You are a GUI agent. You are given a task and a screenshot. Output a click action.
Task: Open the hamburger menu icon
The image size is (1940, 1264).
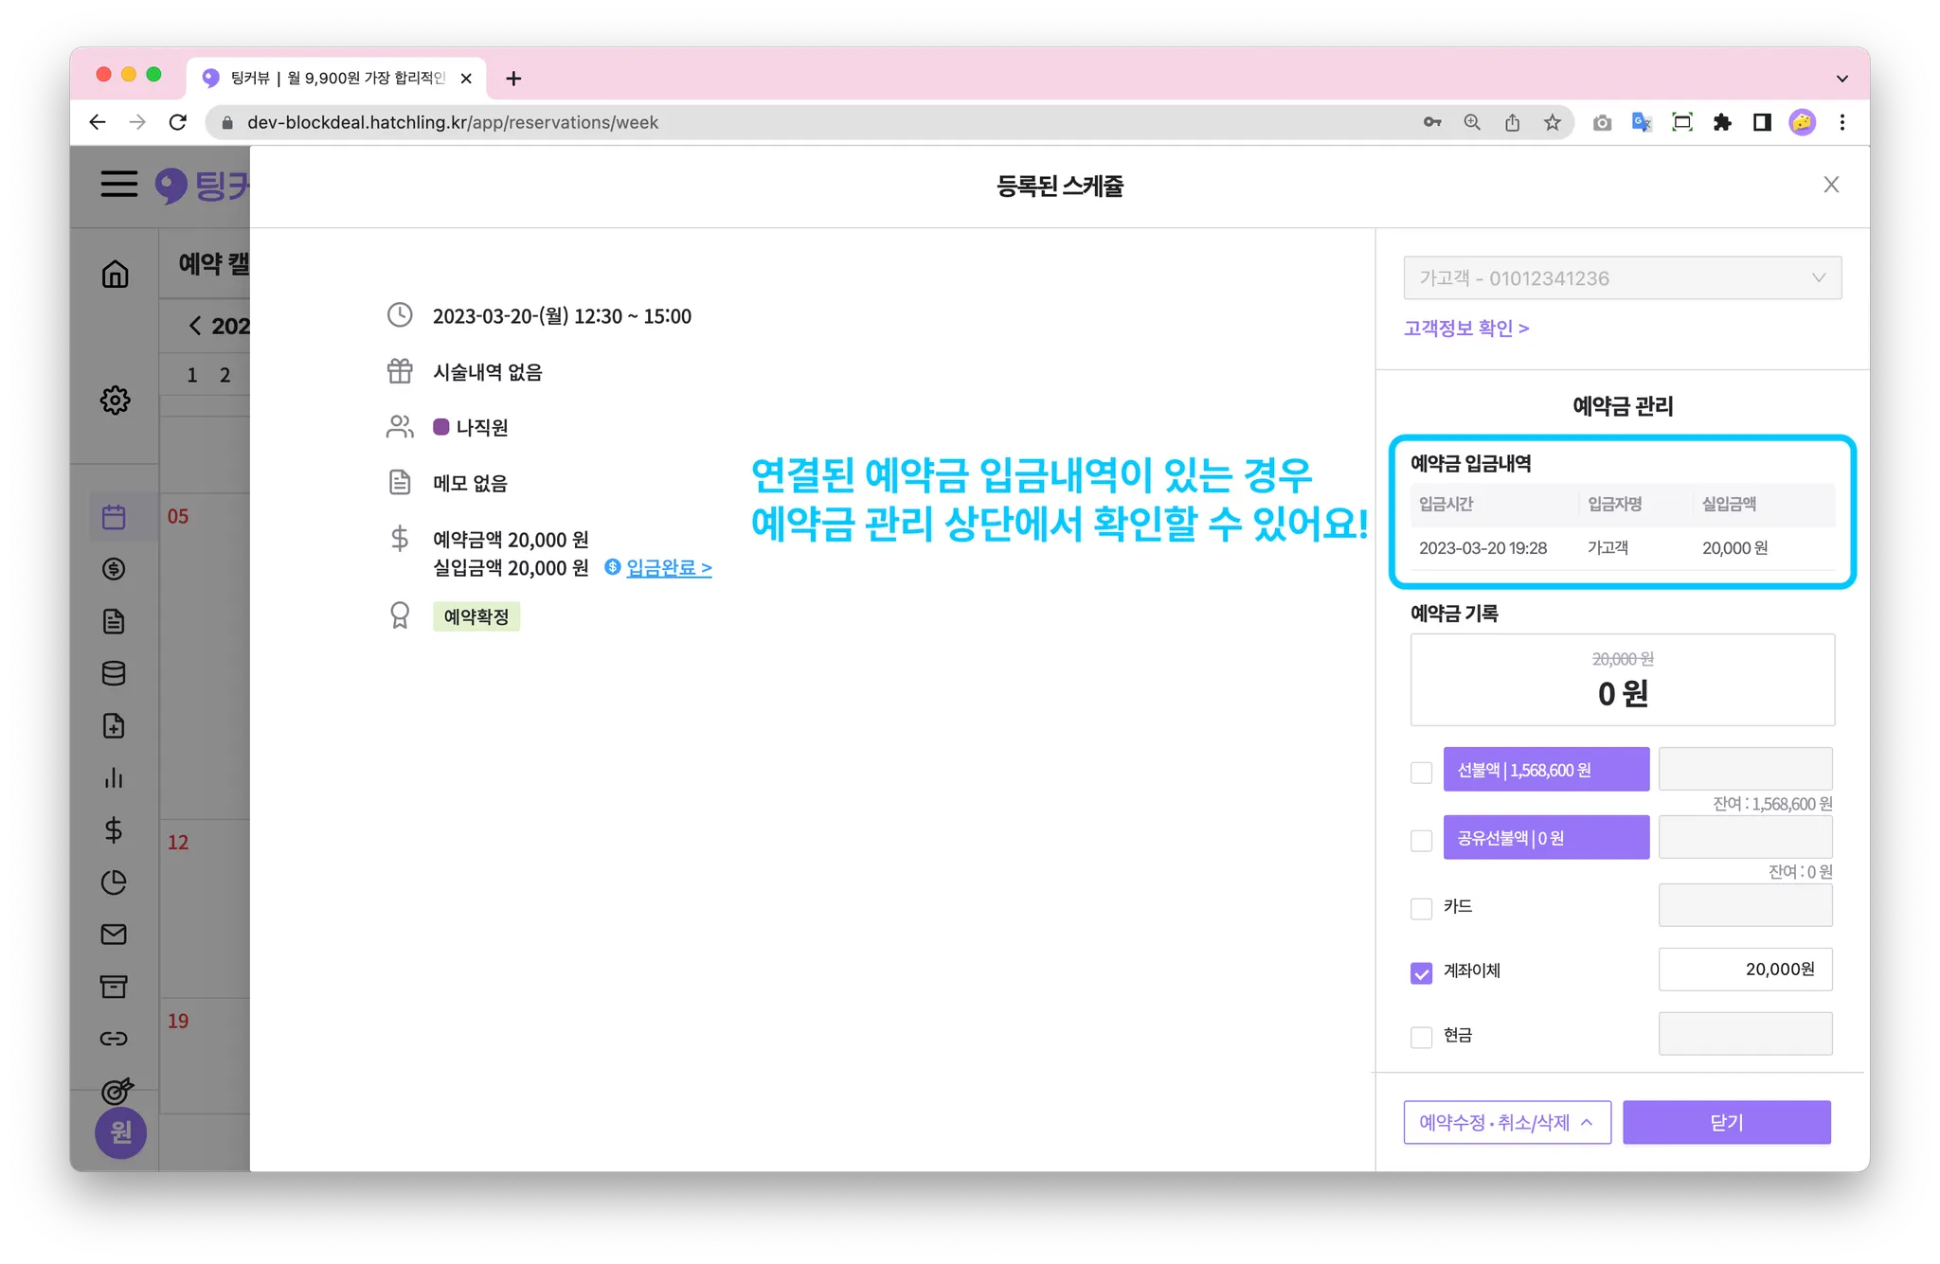(x=119, y=184)
